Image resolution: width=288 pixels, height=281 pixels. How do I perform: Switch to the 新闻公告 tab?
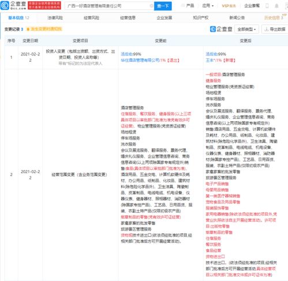237,18
